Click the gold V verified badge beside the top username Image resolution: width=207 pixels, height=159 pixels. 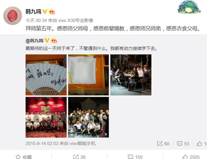point(45,12)
